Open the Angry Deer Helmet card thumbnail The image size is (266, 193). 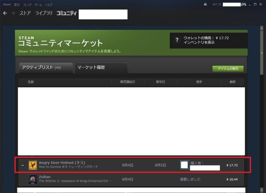33,165
